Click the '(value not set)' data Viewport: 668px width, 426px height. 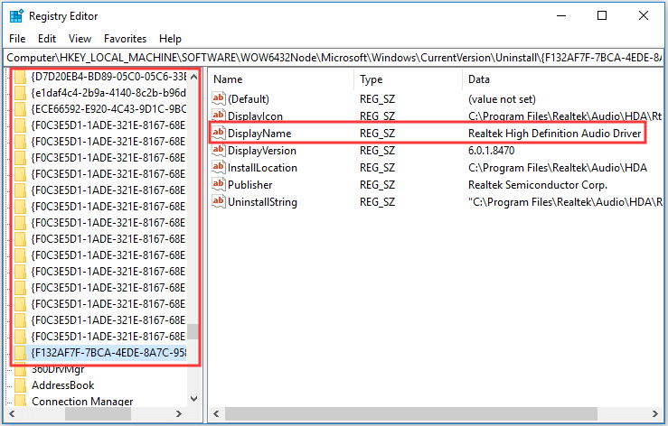point(502,98)
